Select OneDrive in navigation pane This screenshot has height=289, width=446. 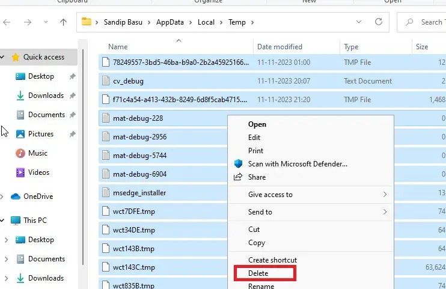pos(38,196)
